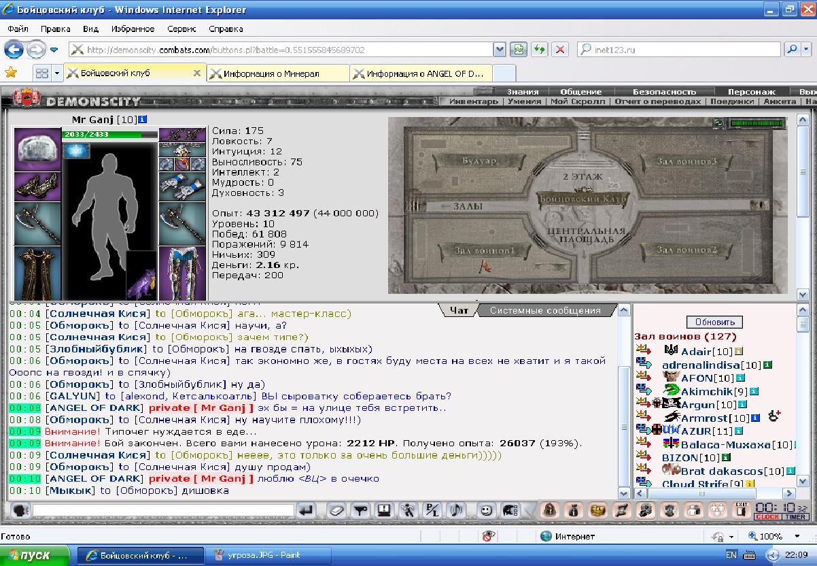Open the Поединки link
This screenshot has height=566, width=817.
point(732,101)
